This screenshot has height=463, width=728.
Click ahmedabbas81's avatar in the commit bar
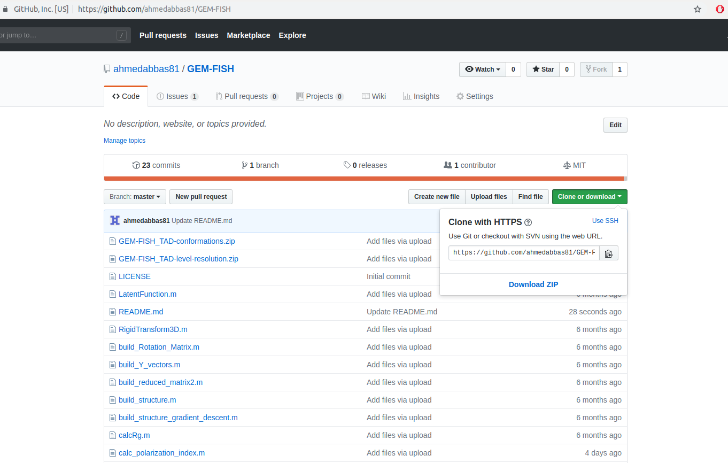(114, 220)
